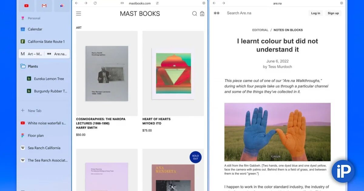This screenshot has height=191, width=364.
Task: Close the Mast Books split pane
Action: [x=204, y=3]
